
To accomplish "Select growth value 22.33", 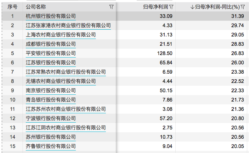I will pos(238,90).
